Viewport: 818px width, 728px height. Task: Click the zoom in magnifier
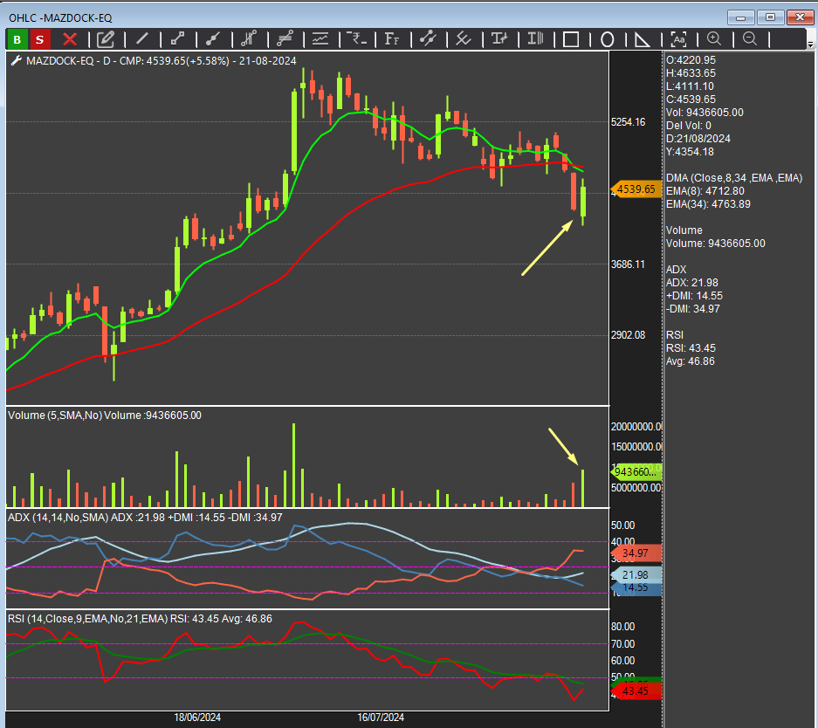(713, 39)
